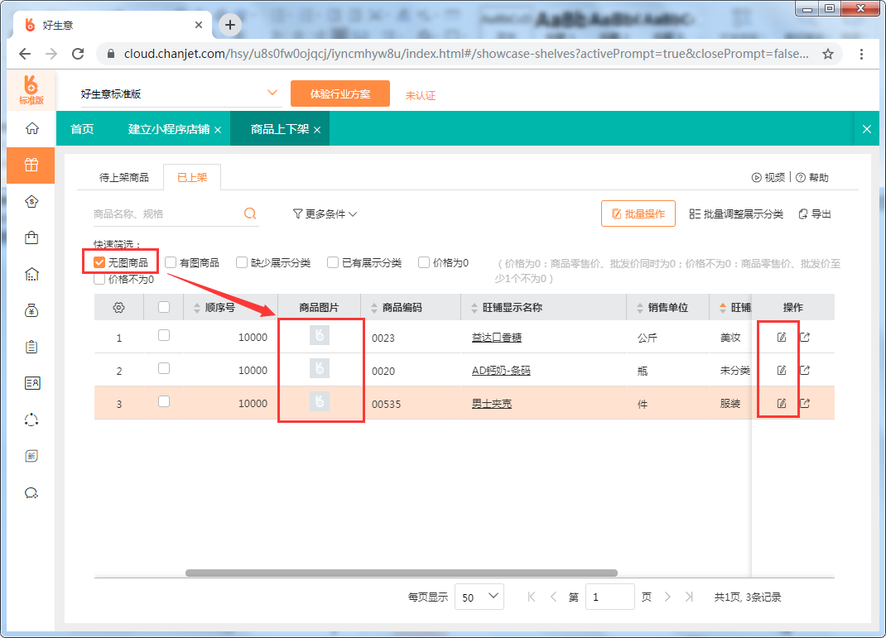Open the clipboard sidebar icon
Screen dimensions: 886x638
(x=31, y=347)
